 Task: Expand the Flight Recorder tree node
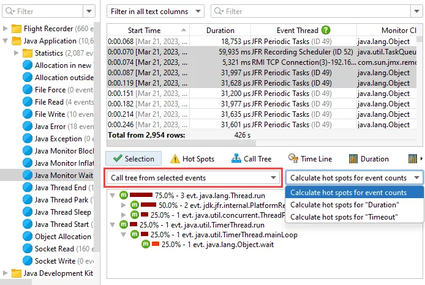[x=5, y=28]
